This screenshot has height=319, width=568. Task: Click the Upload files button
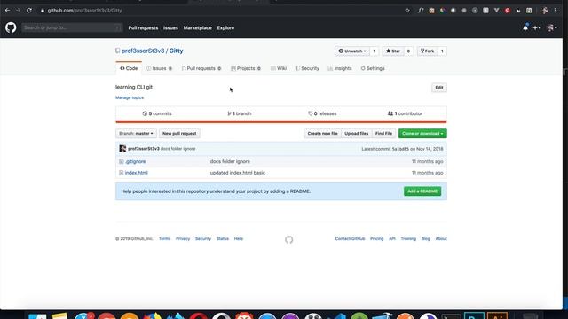[357, 134]
